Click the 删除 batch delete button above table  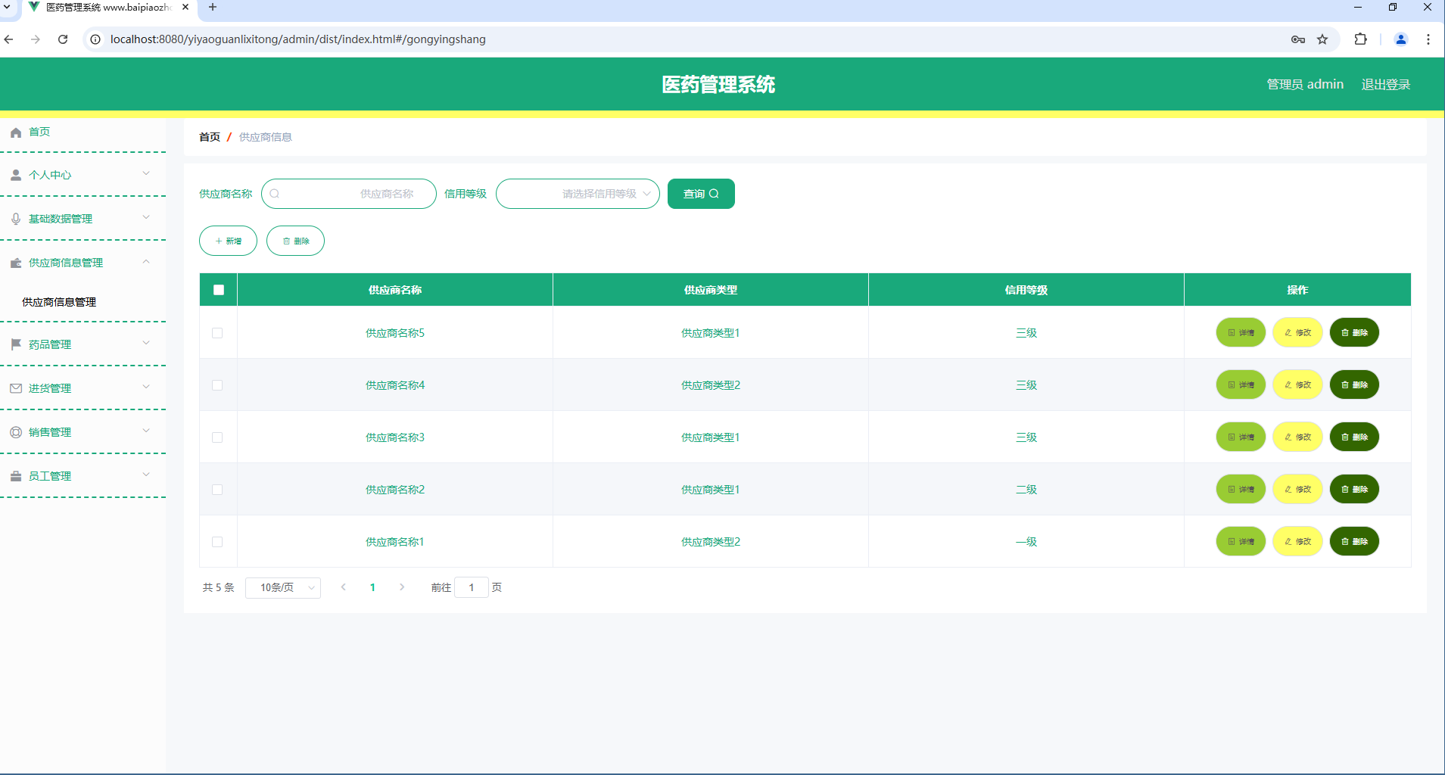click(295, 241)
